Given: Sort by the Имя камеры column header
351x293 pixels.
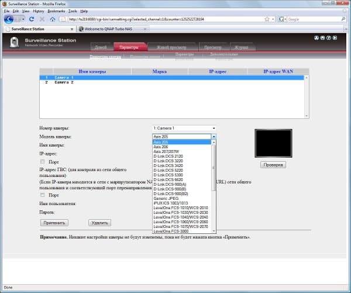Looking at the screenshot, I should tap(92, 71).
